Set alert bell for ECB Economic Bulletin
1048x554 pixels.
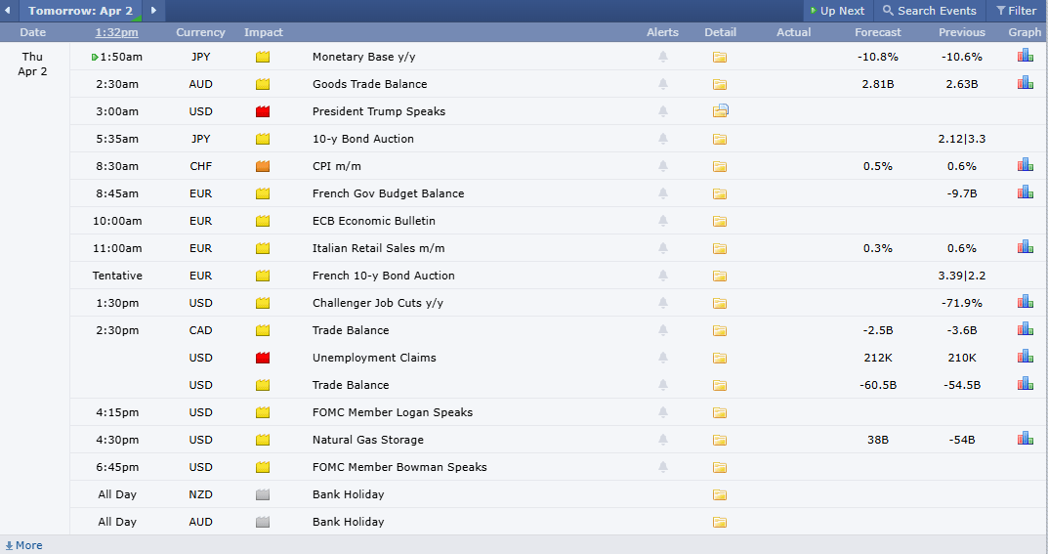coord(663,221)
